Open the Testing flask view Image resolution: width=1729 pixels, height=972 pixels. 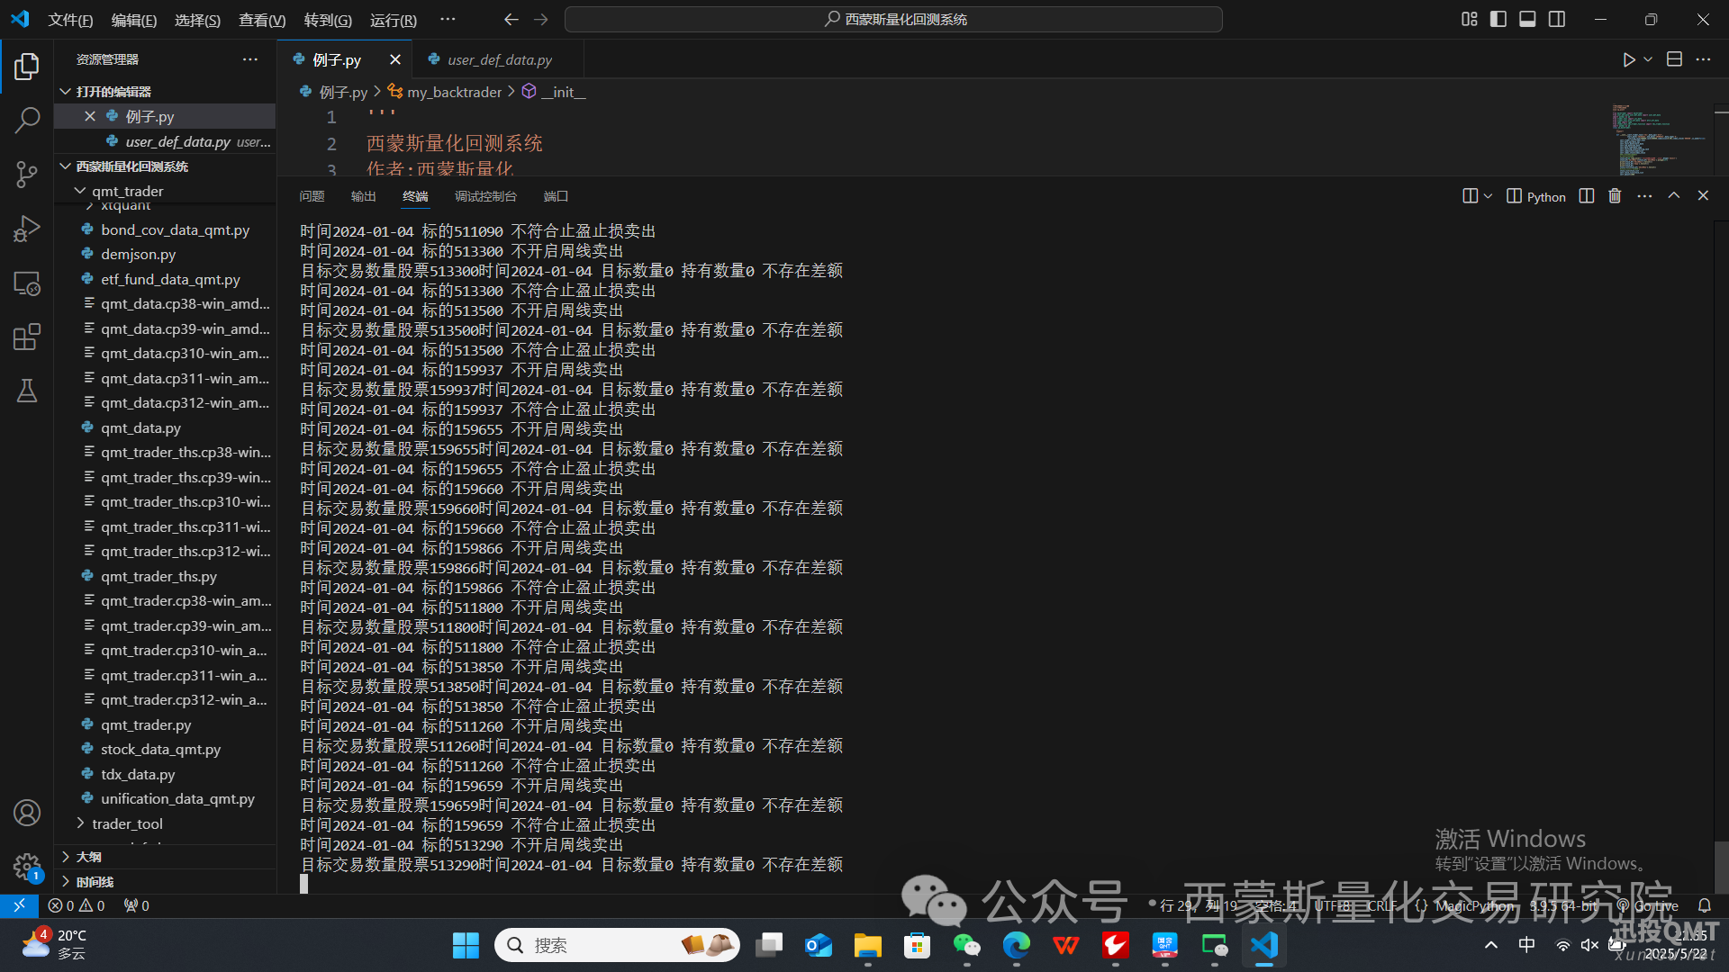(x=27, y=391)
